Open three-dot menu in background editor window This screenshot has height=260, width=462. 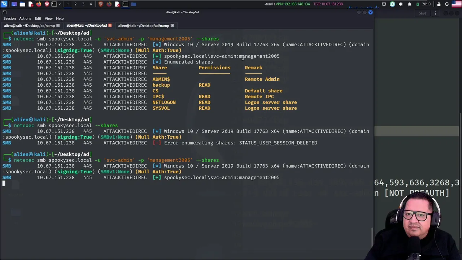(435, 13)
